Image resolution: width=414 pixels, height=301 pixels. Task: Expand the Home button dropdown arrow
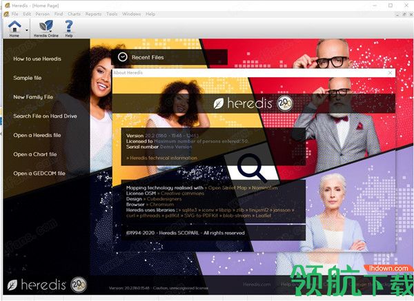pyautogui.click(x=27, y=30)
